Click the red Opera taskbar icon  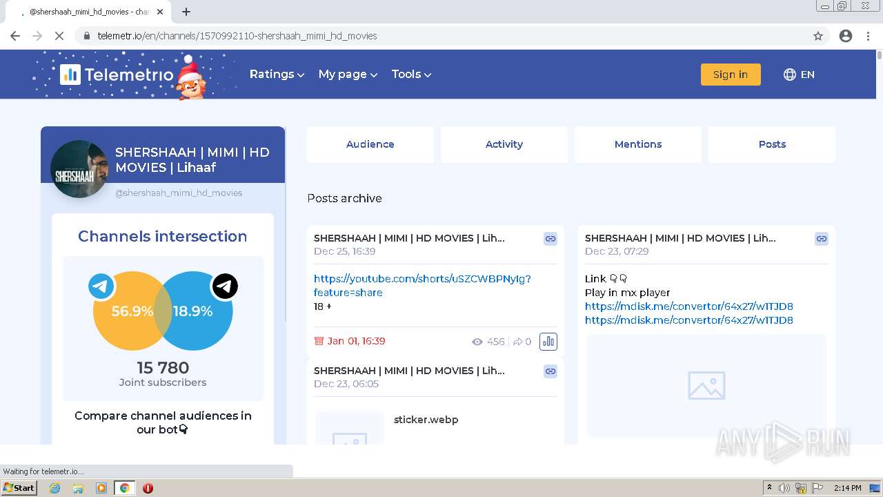pyautogui.click(x=148, y=488)
